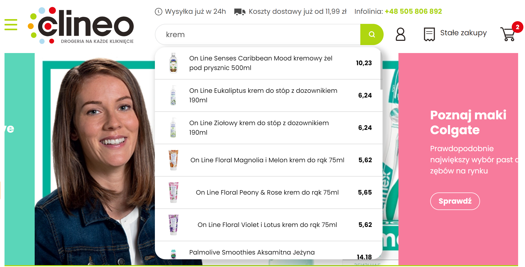The image size is (525, 267).
Task: Click the delivery truck icon
Action: point(240,12)
